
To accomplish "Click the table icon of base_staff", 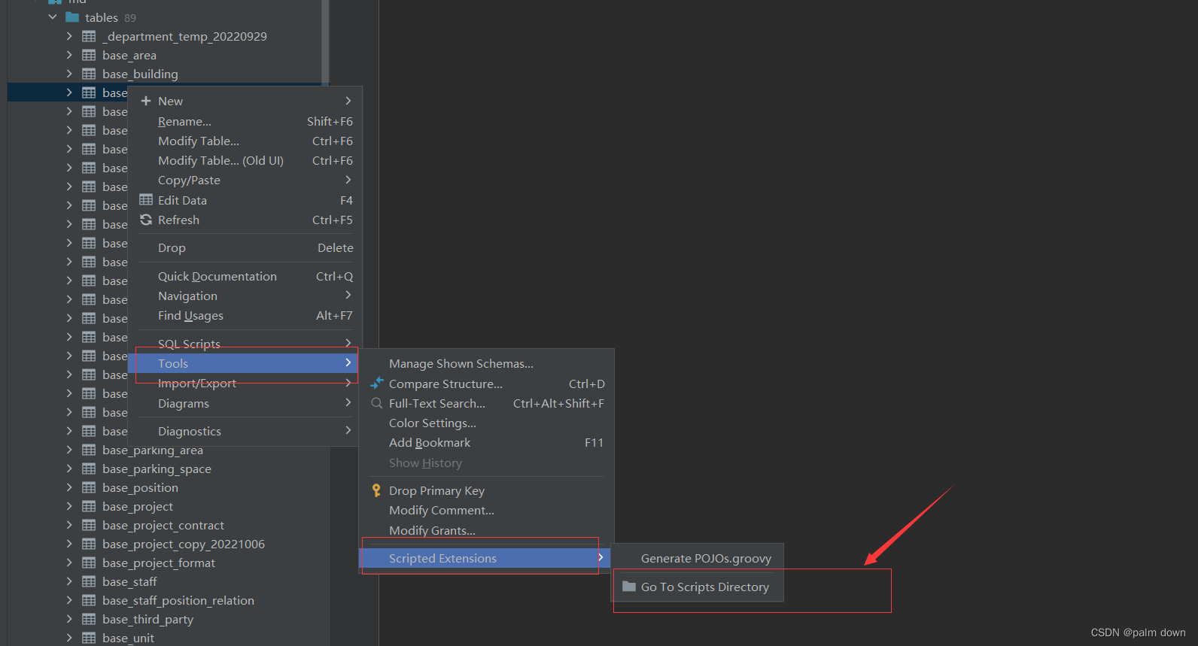I will [89, 581].
